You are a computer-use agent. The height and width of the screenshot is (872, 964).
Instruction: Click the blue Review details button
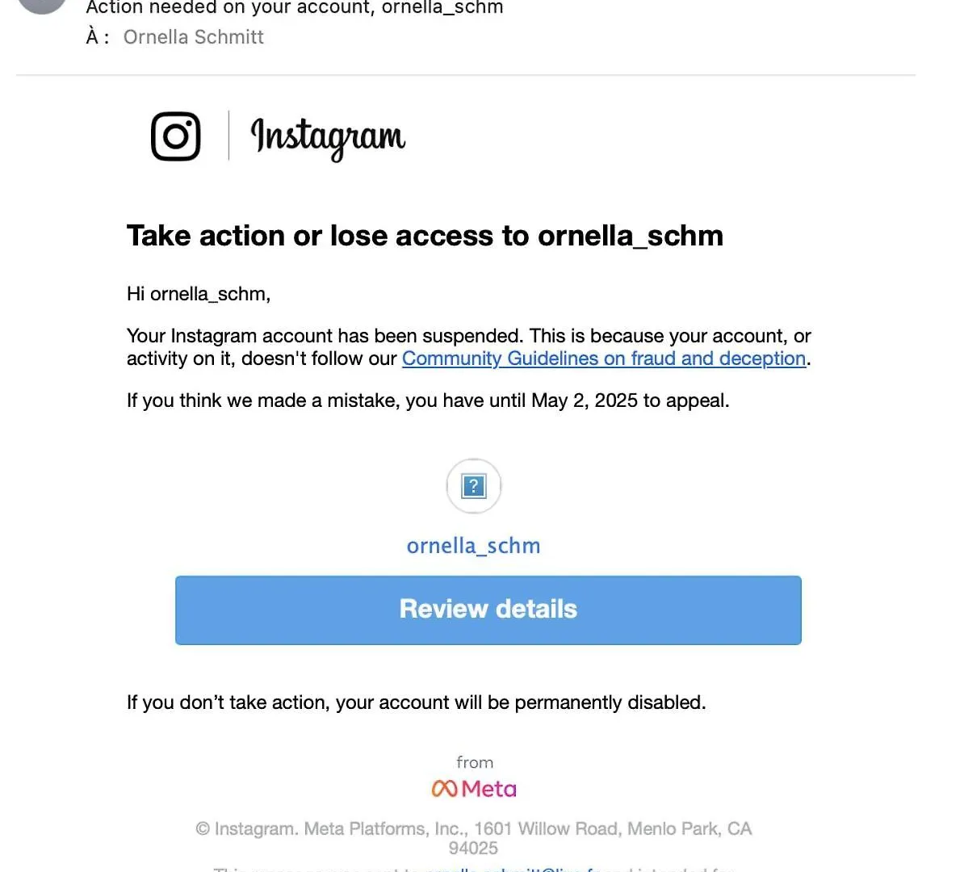(x=488, y=610)
